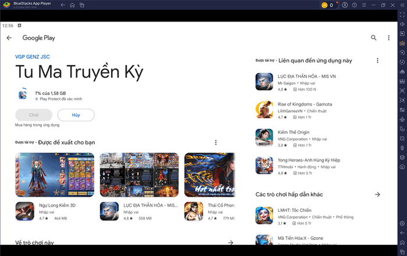Click the install APK icon in sidebar
The image size is (407, 256).
402,81
